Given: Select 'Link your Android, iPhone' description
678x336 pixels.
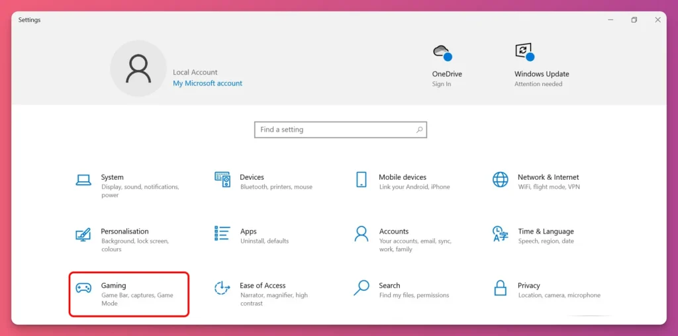Looking at the screenshot, I should click(x=414, y=187).
